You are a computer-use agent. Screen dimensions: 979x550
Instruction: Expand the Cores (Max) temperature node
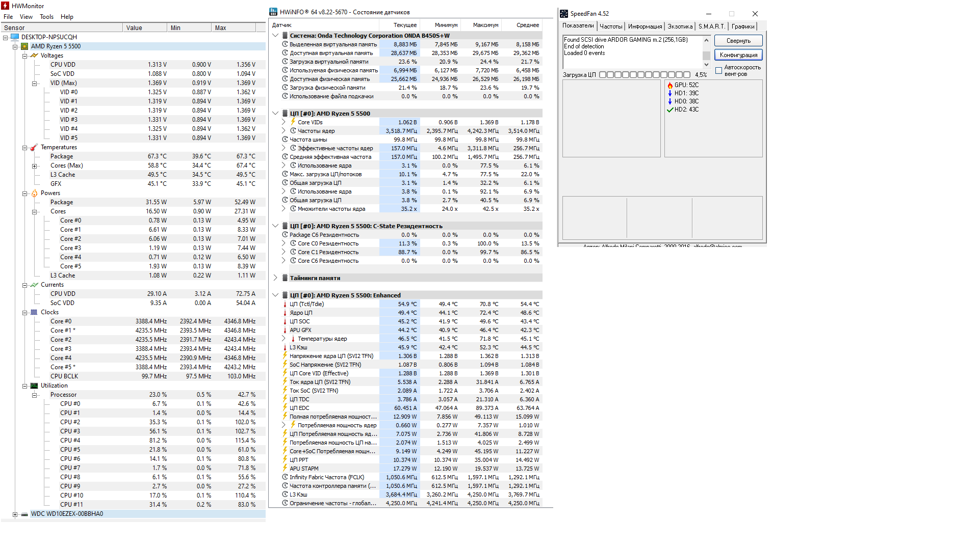pyautogui.click(x=34, y=166)
